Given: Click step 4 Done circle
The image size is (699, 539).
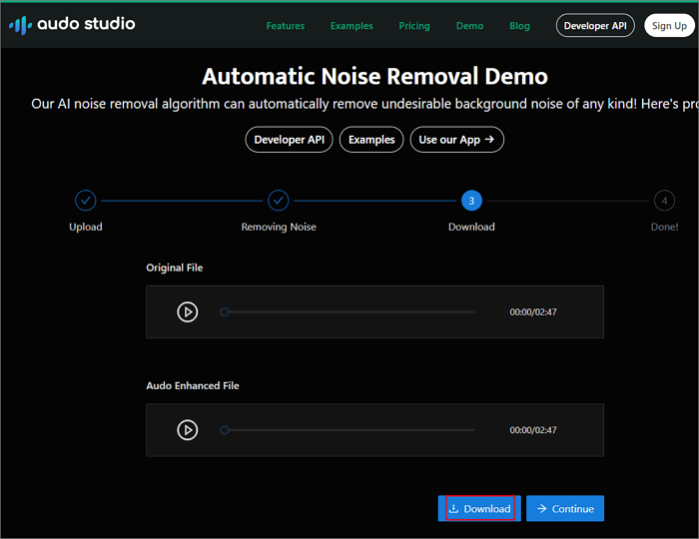Looking at the screenshot, I should [664, 201].
